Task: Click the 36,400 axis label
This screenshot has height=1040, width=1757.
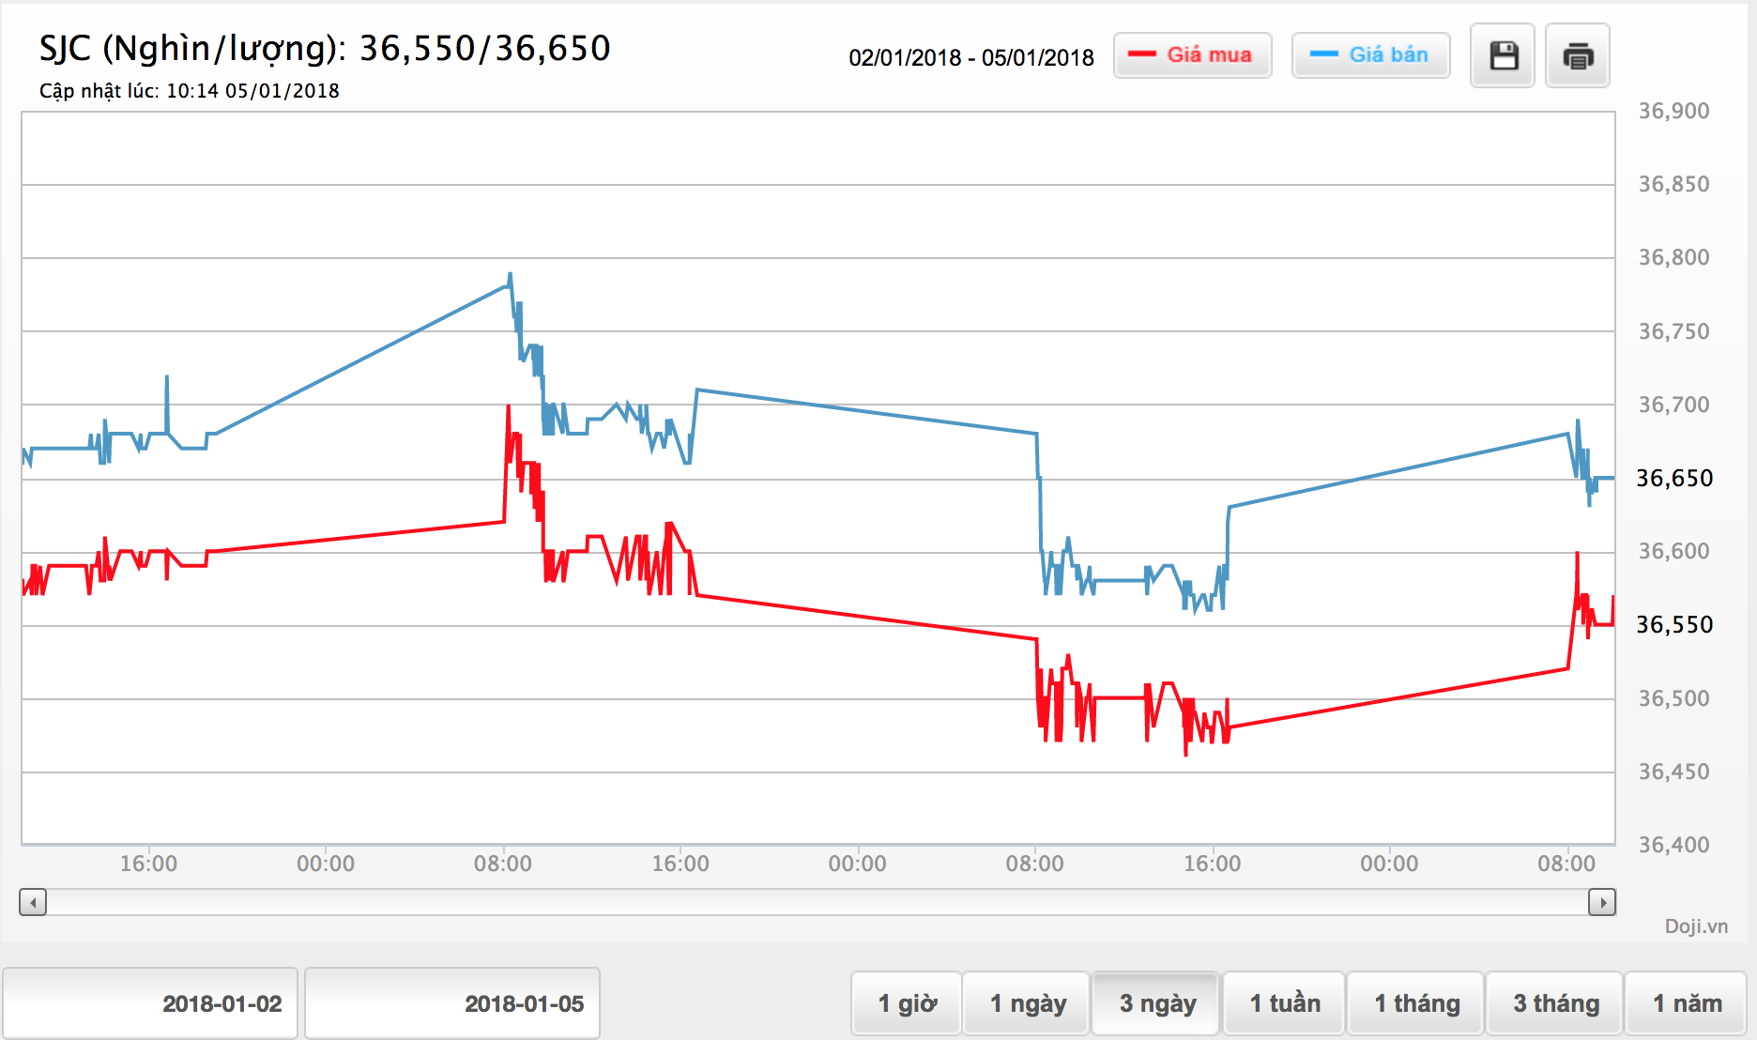Action: 1673,845
